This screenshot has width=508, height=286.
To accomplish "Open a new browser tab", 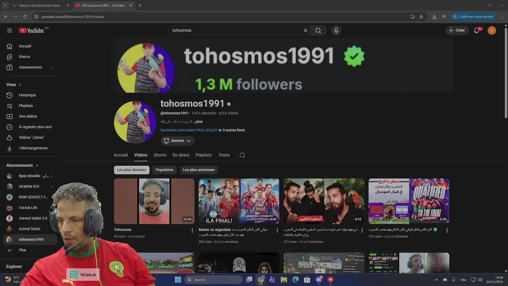I will (140, 6).
